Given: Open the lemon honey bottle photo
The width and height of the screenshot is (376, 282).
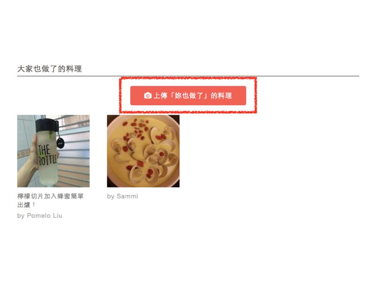Looking at the screenshot, I should 53,151.
